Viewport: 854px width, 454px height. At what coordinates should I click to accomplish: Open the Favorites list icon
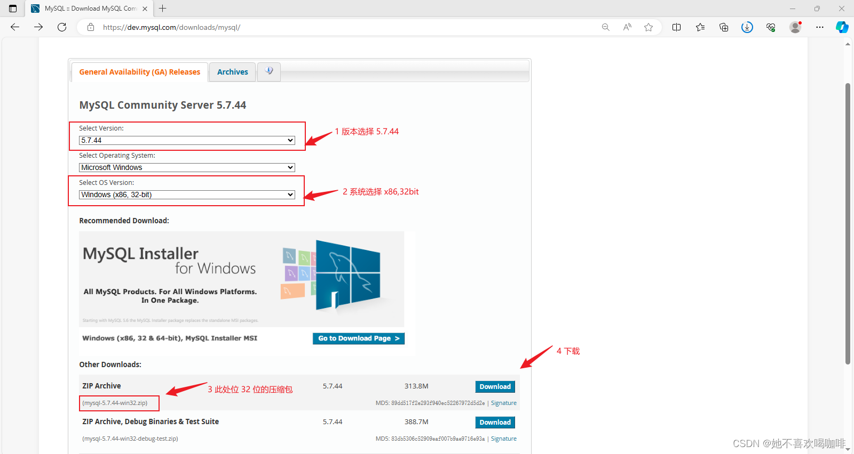coord(700,27)
